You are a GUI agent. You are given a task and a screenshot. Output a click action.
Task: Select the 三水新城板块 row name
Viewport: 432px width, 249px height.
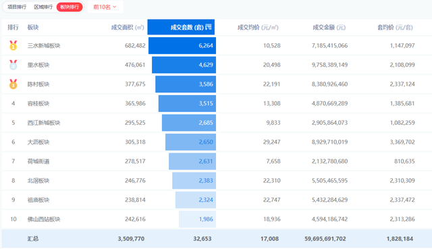click(43, 45)
